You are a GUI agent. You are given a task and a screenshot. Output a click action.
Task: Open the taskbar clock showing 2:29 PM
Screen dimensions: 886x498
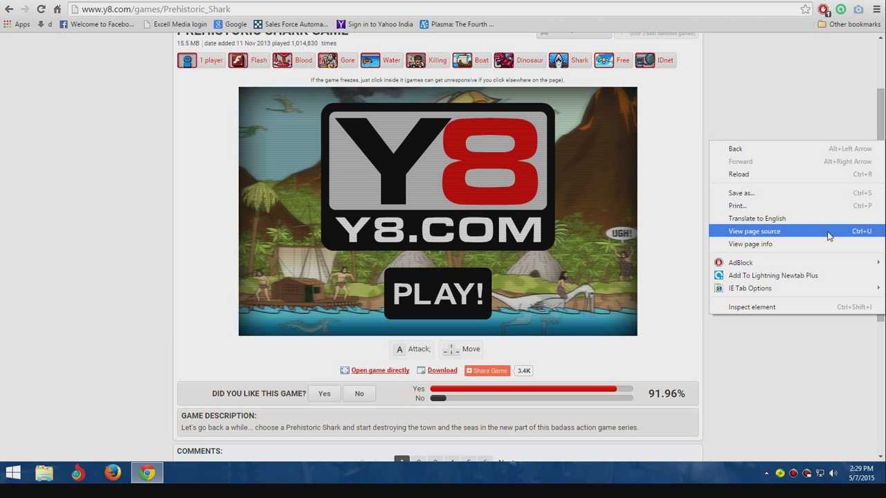point(862,473)
